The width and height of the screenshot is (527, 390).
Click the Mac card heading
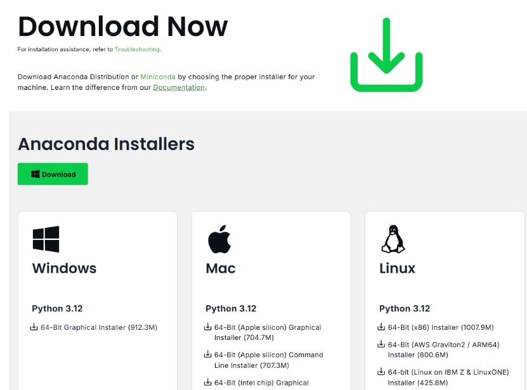221,268
